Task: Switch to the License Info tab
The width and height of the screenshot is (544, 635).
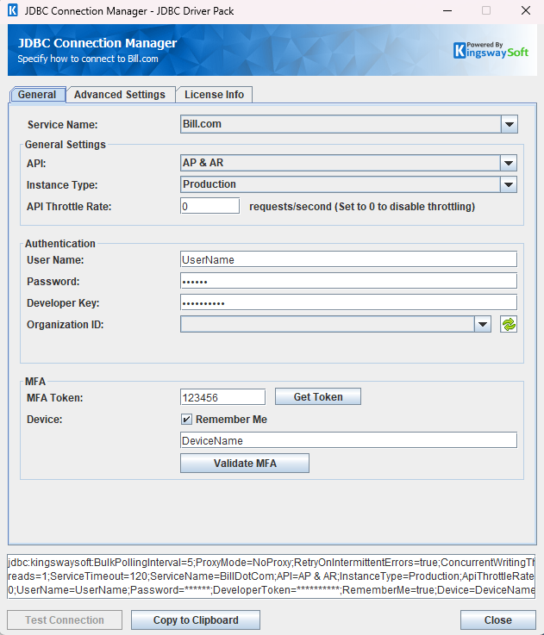Action: coord(214,95)
